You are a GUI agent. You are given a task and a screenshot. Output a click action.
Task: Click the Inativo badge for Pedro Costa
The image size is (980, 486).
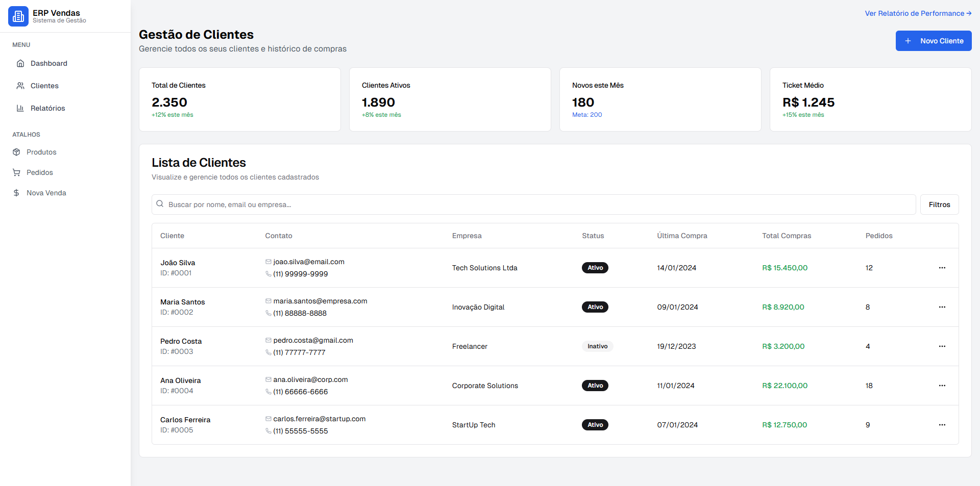point(597,346)
